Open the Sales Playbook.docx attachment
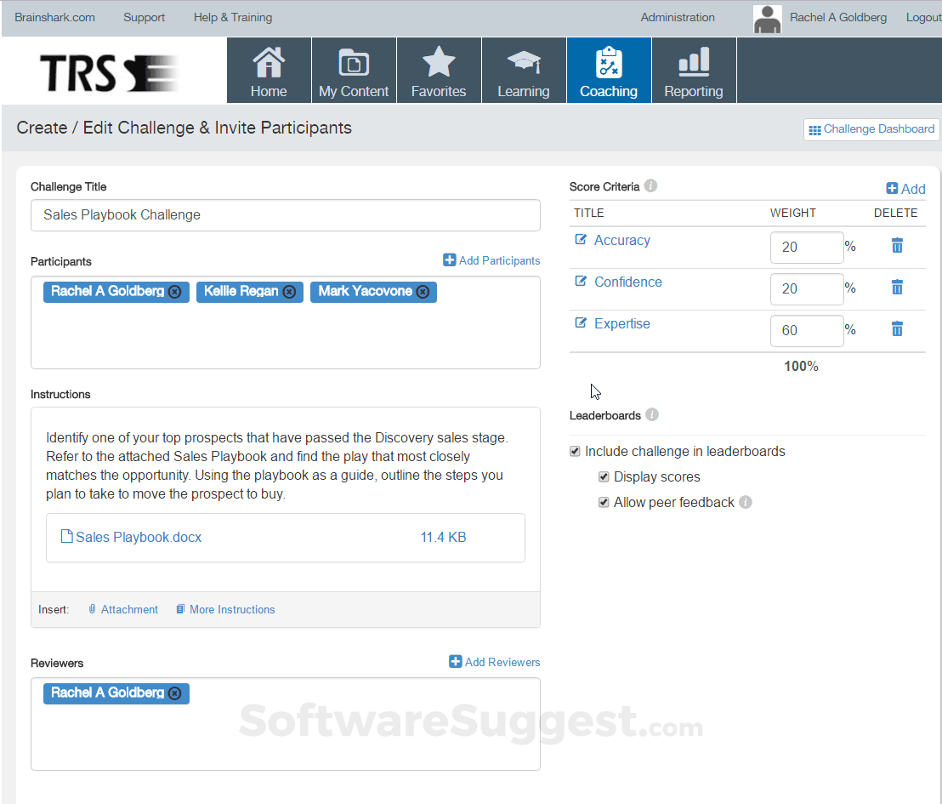 tap(138, 537)
